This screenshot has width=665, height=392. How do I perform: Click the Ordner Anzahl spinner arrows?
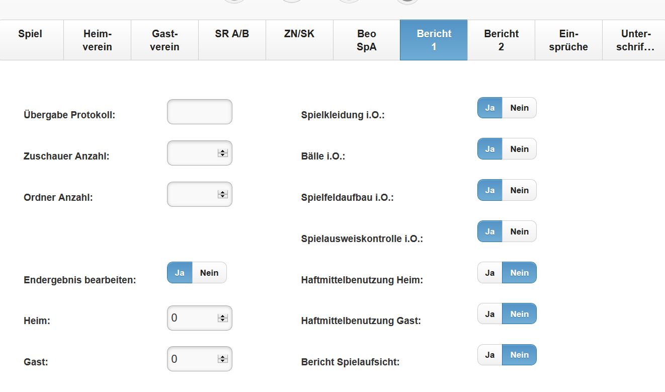223,194
